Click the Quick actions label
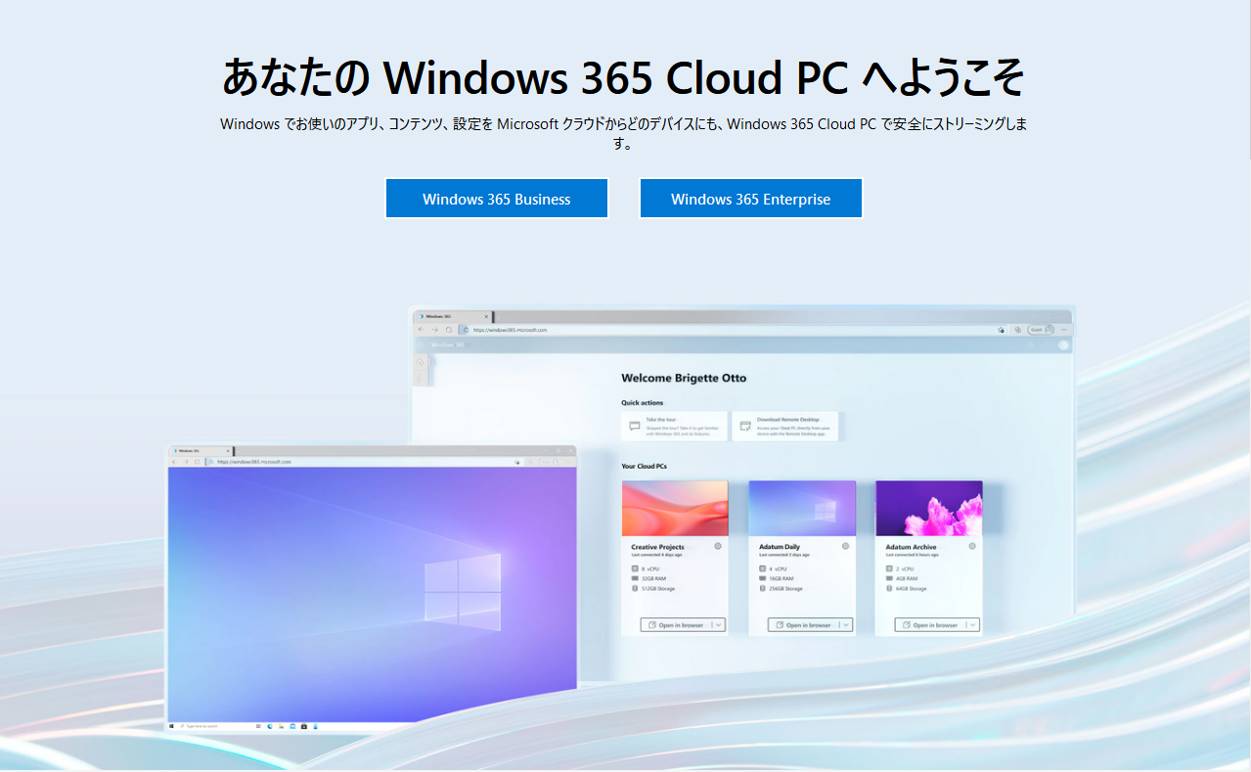This screenshot has width=1251, height=772. pyautogui.click(x=642, y=402)
